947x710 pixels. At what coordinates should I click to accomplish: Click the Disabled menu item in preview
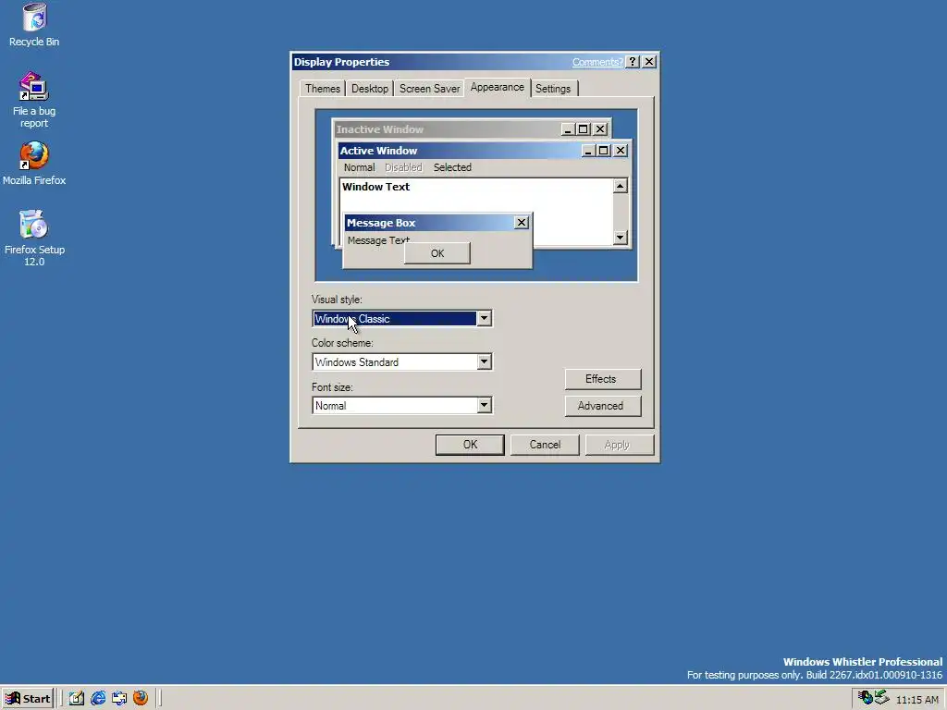coord(403,168)
